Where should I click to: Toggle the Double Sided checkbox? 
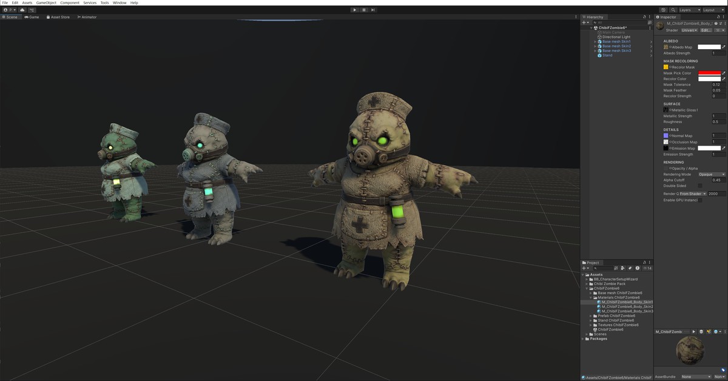coord(700,186)
